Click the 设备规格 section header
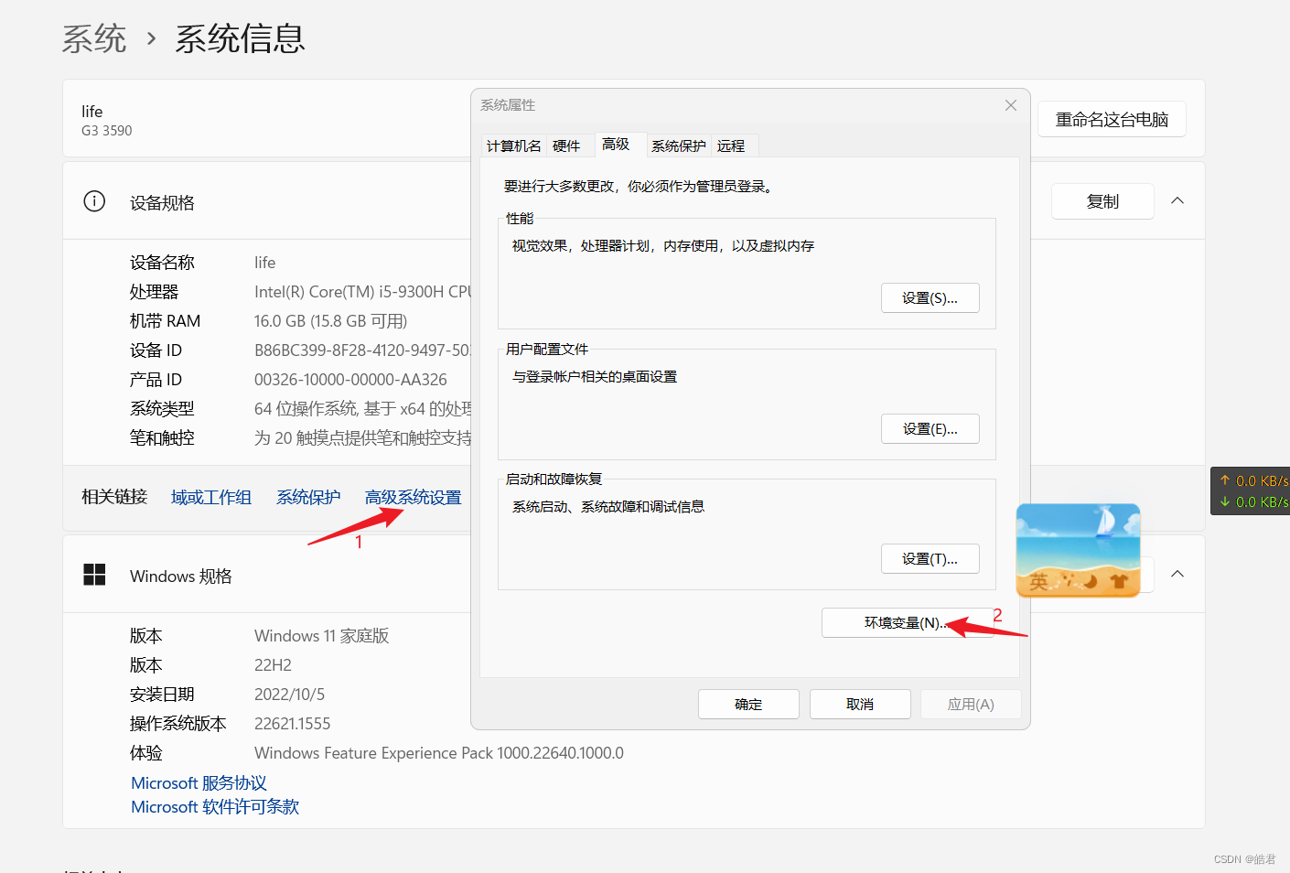The image size is (1290, 873). (162, 203)
